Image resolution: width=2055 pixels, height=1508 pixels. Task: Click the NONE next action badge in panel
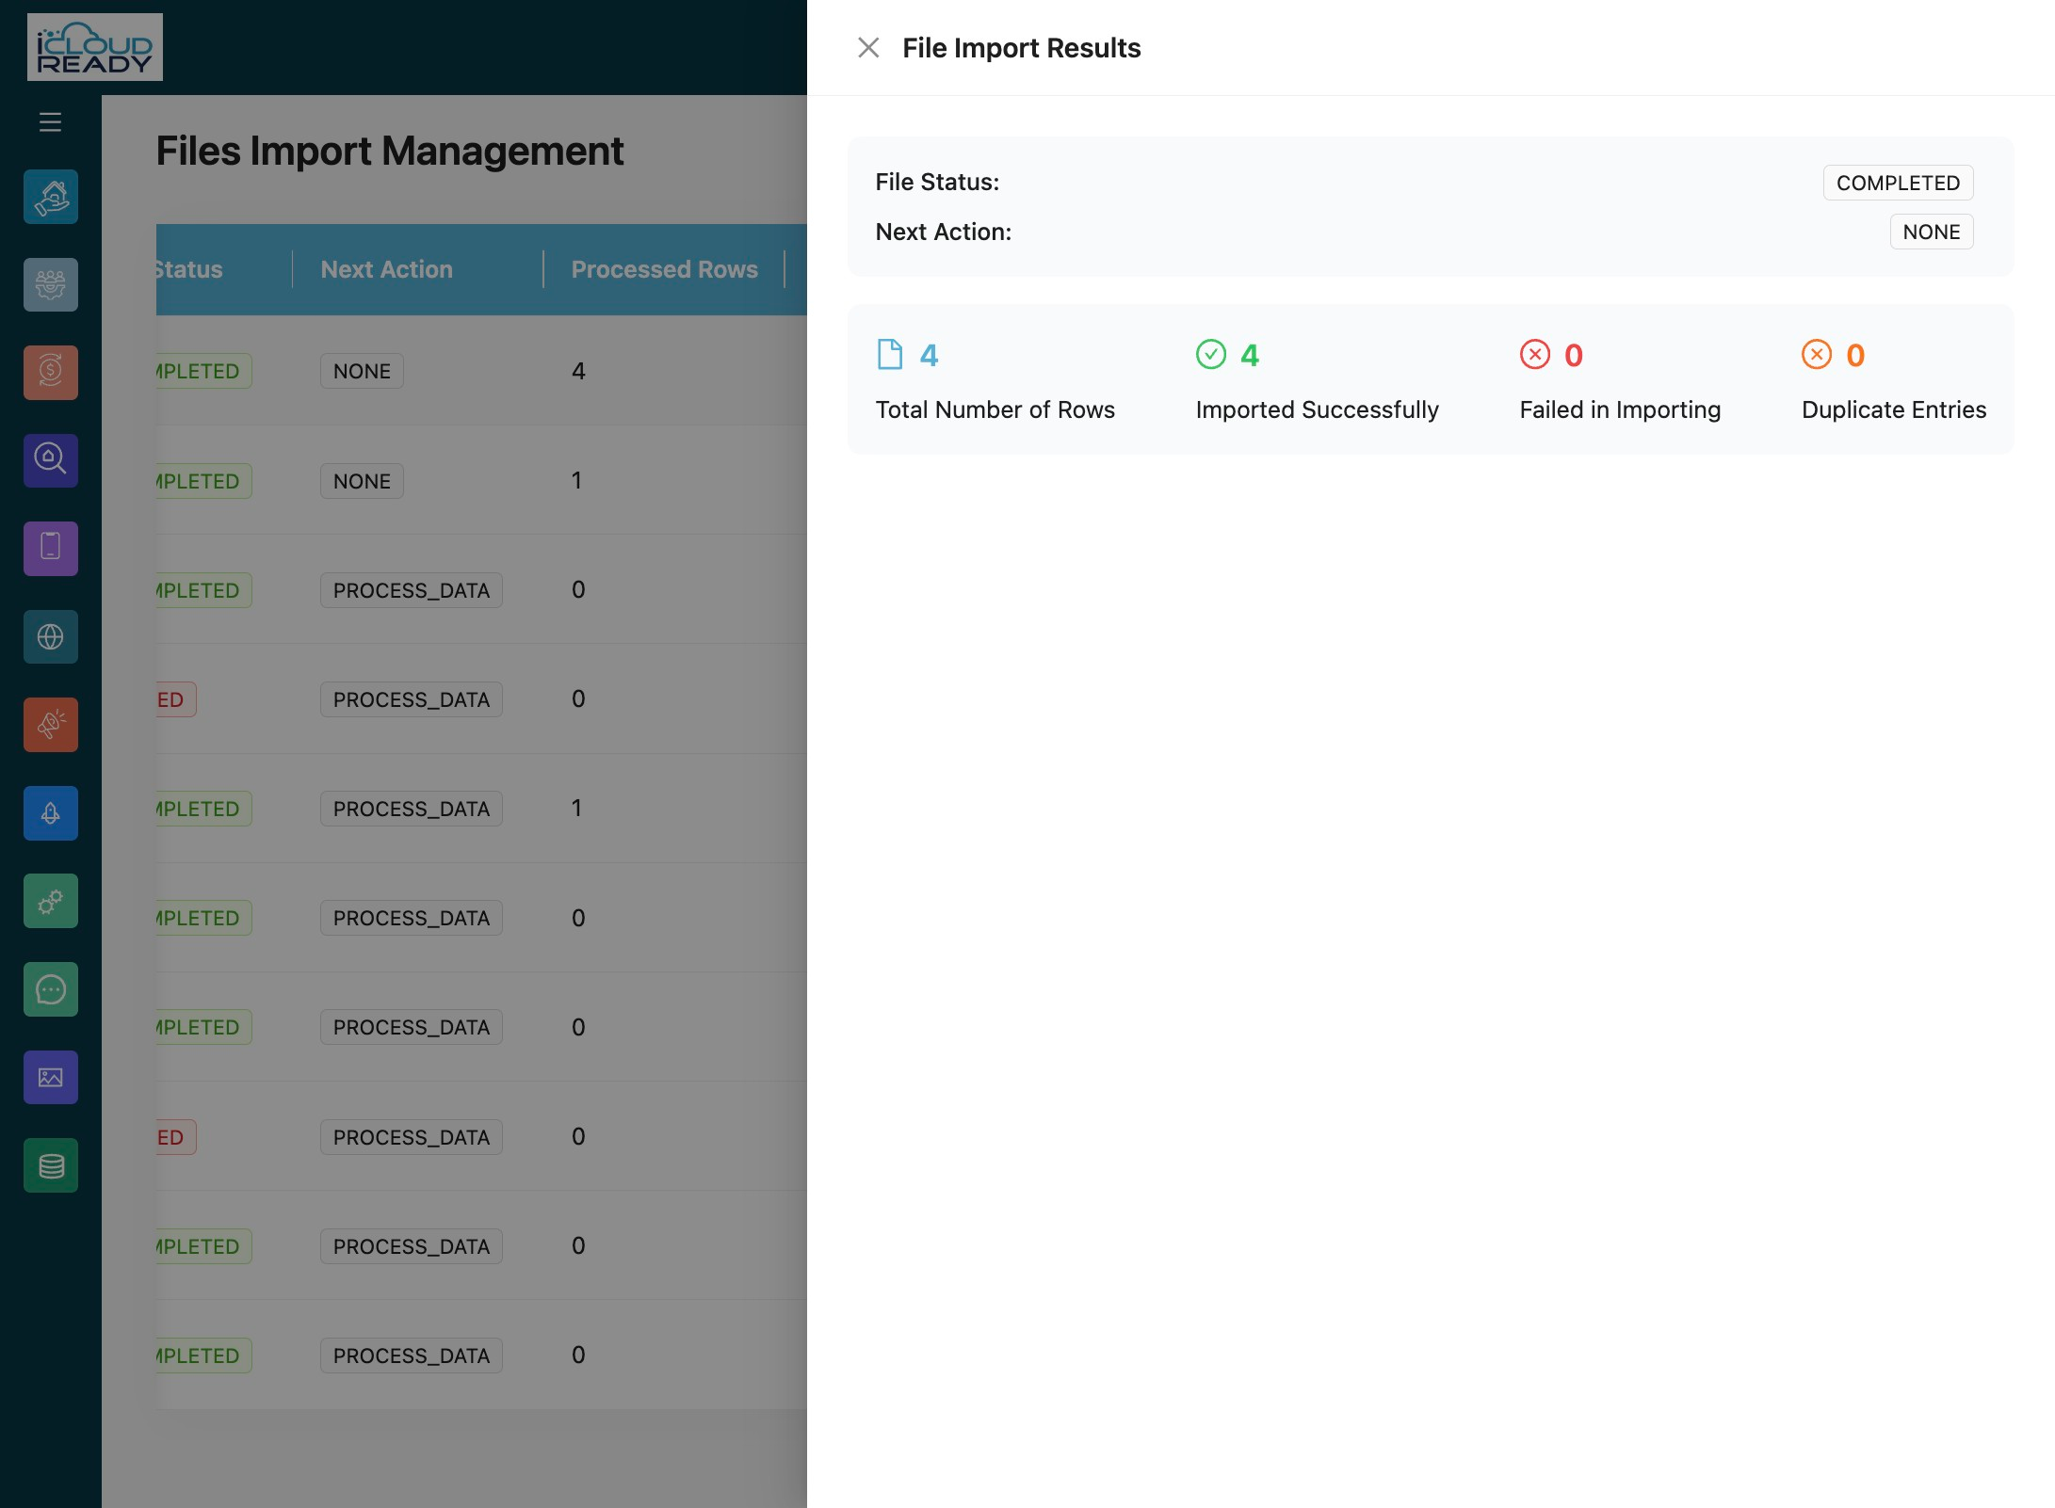click(x=1931, y=232)
